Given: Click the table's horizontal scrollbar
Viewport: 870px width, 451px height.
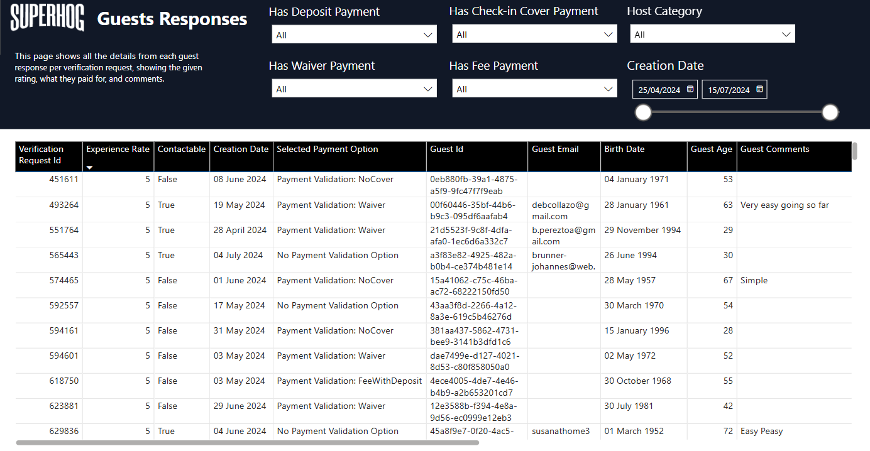Looking at the screenshot, I should 247,443.
